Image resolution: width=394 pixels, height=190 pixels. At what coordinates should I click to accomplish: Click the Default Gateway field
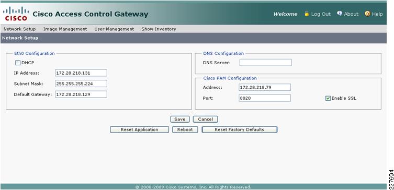[x=81, y=94]
